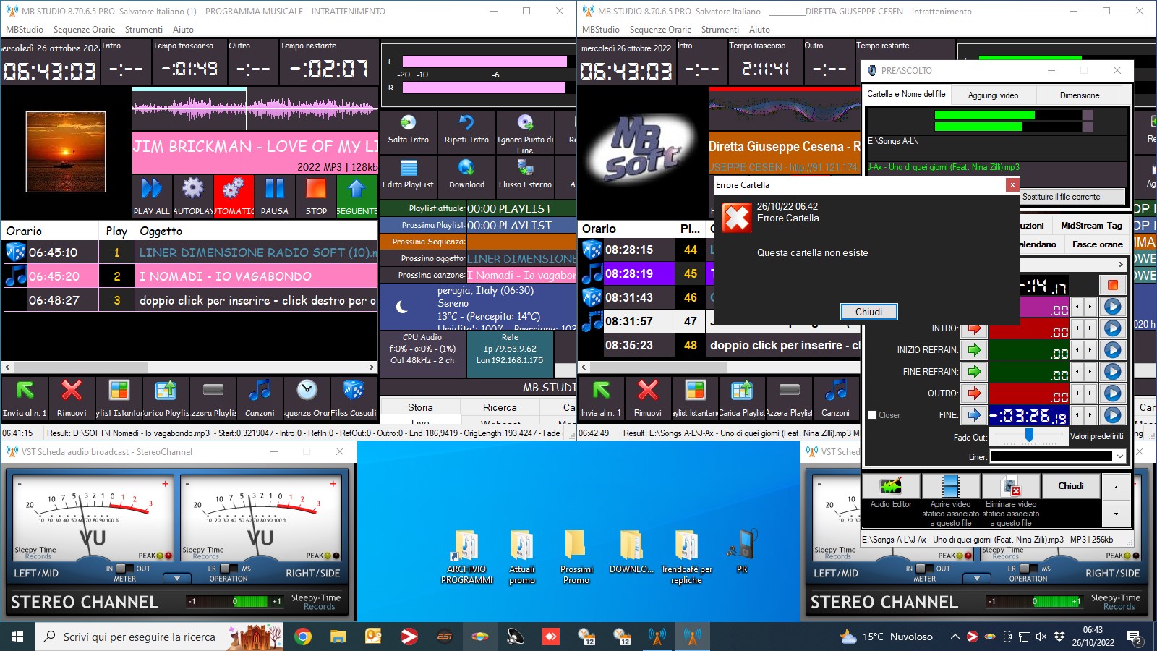
Task: Show hidden icons in system tray
Action: (955, 637)
